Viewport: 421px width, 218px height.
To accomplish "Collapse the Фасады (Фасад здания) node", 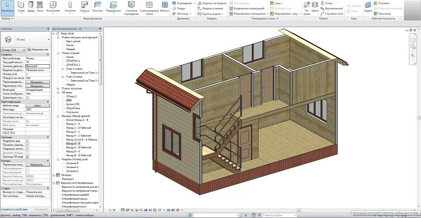I will [58, 116].
